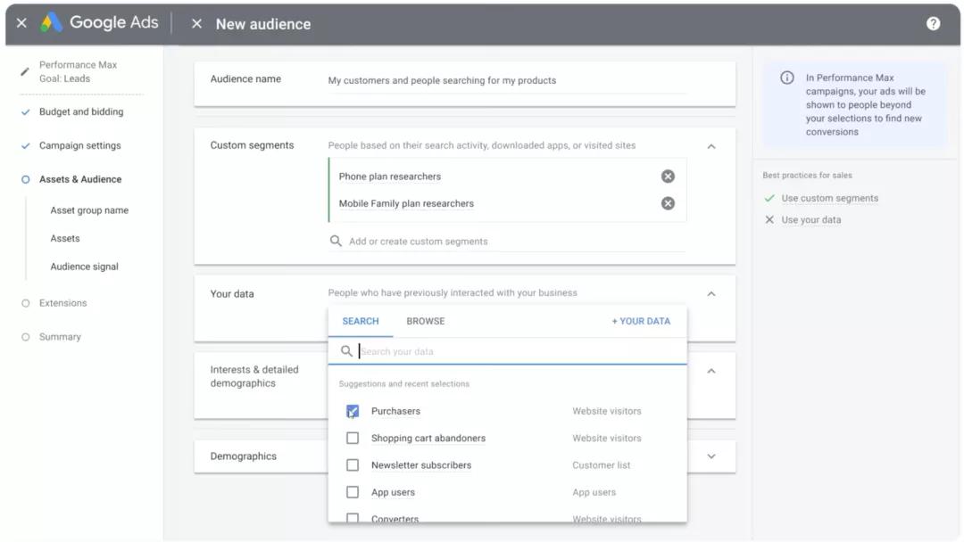Remove the Mobile Family plan researchers segment
The image size is (964, 542).
point(668,203)
